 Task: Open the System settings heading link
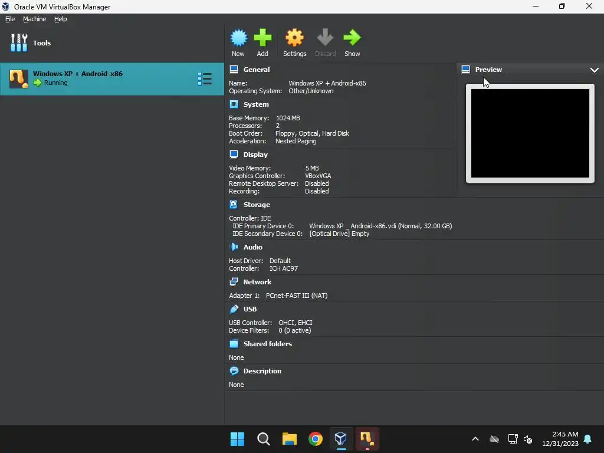[x=256, y=104]
